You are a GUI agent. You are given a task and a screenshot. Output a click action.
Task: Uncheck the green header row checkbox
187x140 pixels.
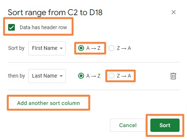(11, 27)
